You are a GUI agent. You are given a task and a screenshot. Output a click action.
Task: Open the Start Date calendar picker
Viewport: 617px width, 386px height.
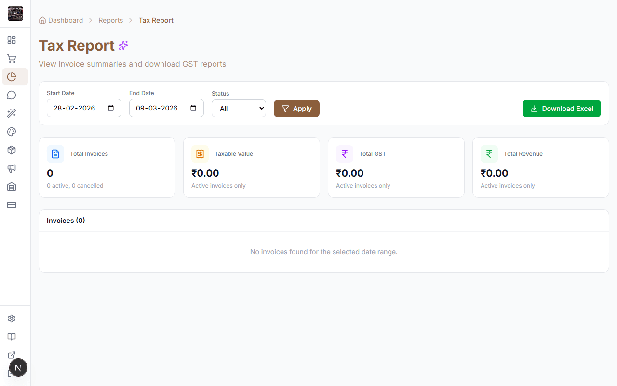[x=111, y=108]
